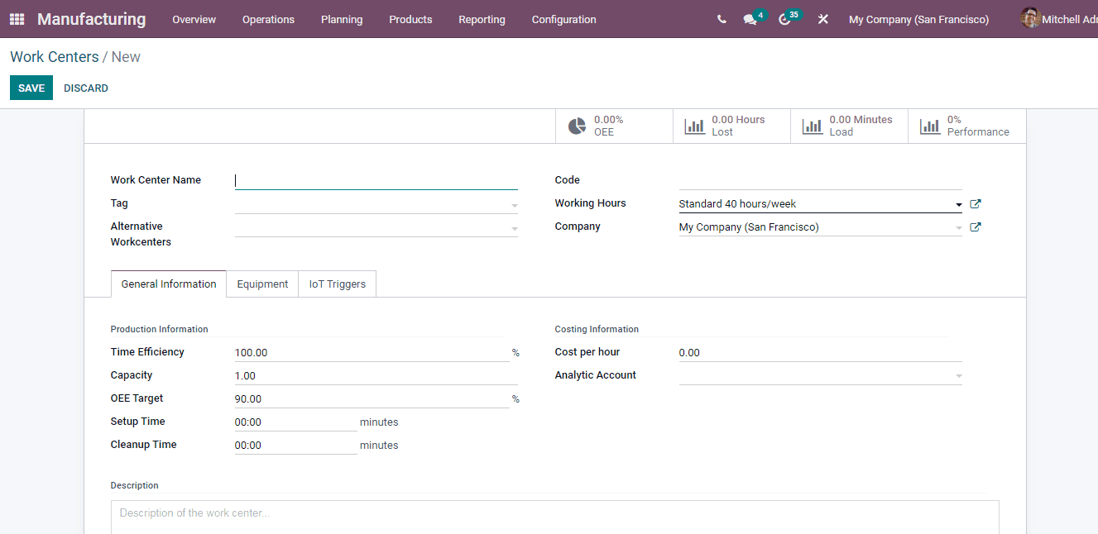Viewport: 1098px width, 534px height.
Task: Open the Reporting menu
Action: point(482,19)
